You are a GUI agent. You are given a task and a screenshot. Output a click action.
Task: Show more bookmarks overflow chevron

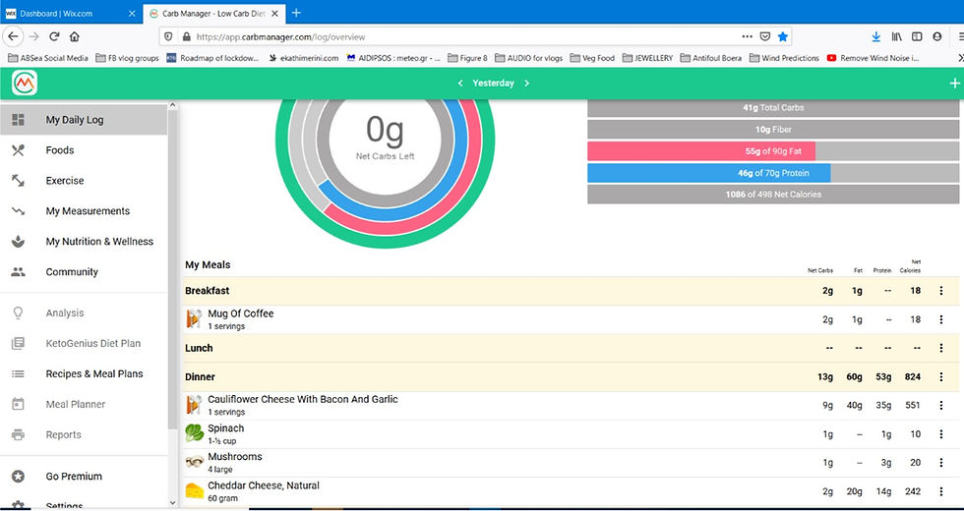tap(960, 58)
